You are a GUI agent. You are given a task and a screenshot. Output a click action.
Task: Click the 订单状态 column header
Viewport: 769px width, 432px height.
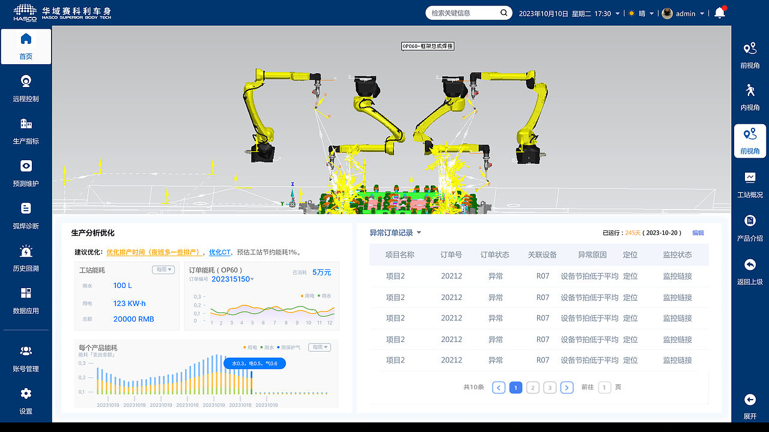coord(495,255)
